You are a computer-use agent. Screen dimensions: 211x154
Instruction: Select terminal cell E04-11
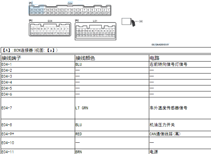coord(38,152)
